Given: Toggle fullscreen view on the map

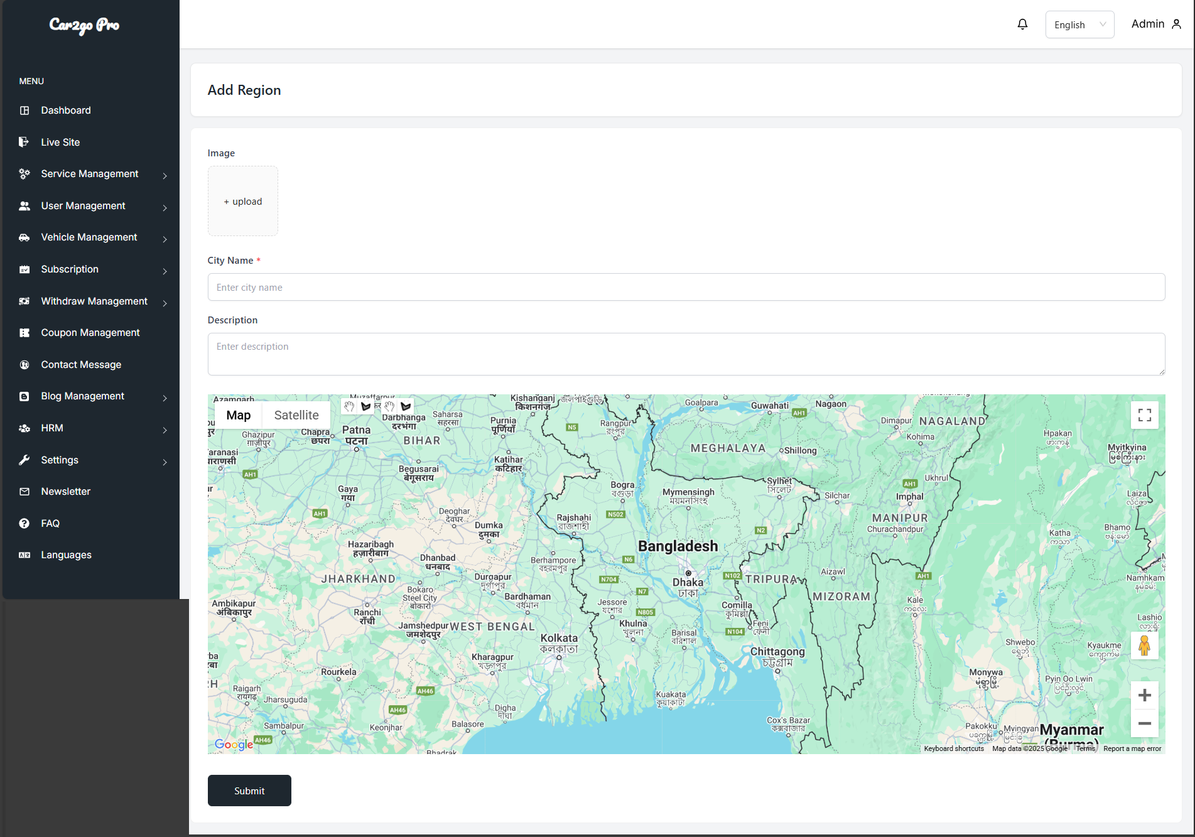Looking at the screenshot, I should point(1145,414).
